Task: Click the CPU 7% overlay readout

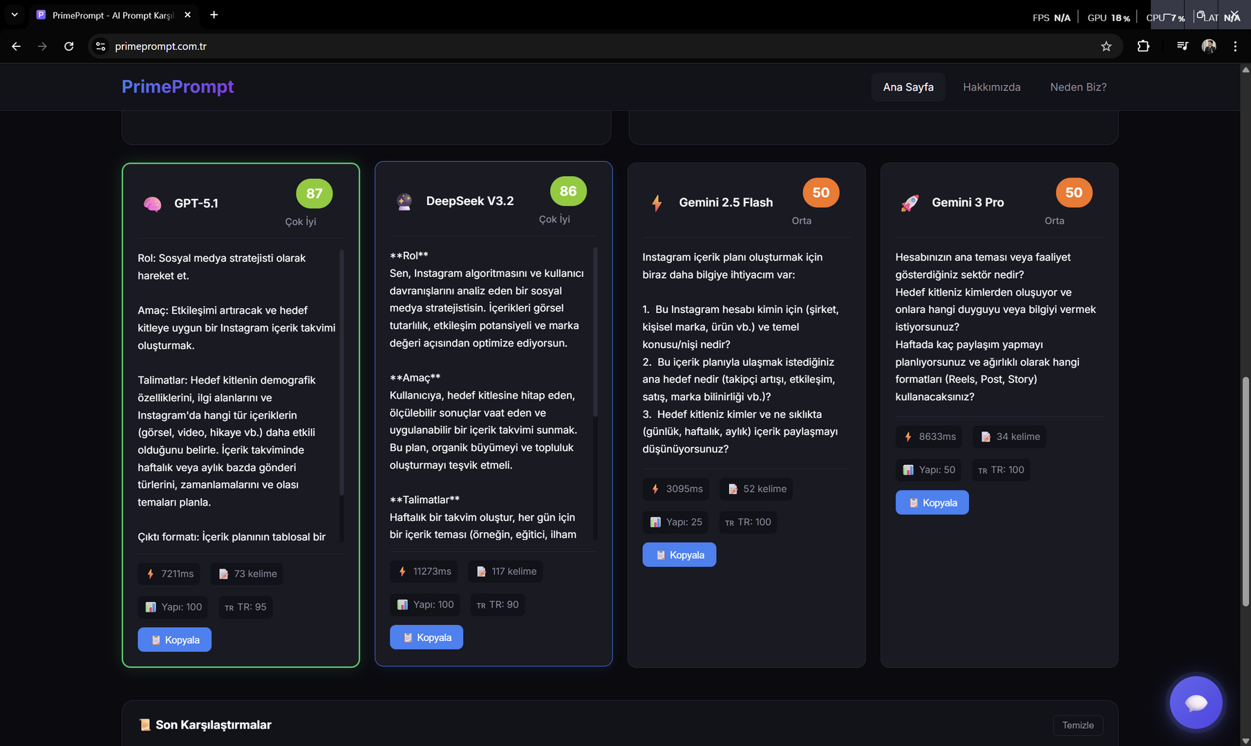Action: tap(1165, 17)
